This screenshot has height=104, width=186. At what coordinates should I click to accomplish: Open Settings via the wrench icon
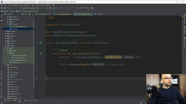click(x=81, y=8)
